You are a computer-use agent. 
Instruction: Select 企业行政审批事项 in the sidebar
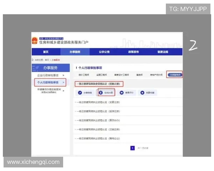coord(48,75)
